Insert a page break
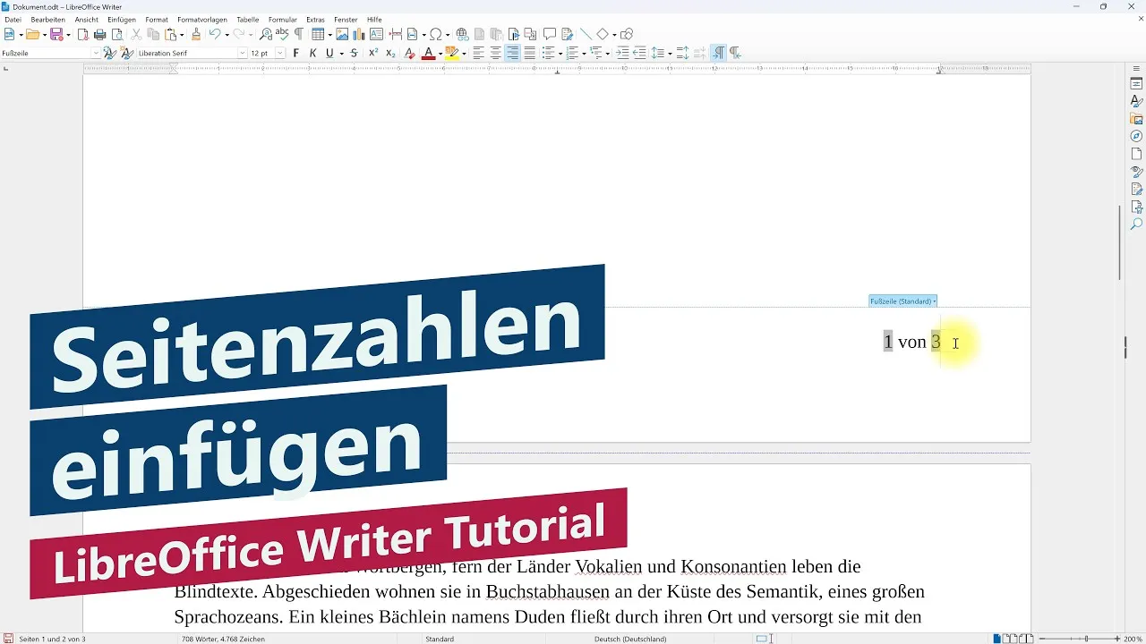The width and height of the screenshot is (1146, 644). click(395, 35)
